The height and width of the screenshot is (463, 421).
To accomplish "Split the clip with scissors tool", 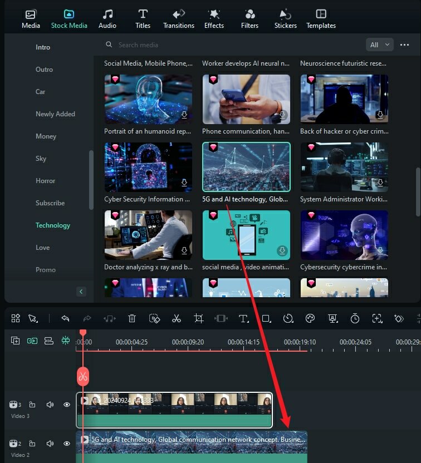I will 177,318.
